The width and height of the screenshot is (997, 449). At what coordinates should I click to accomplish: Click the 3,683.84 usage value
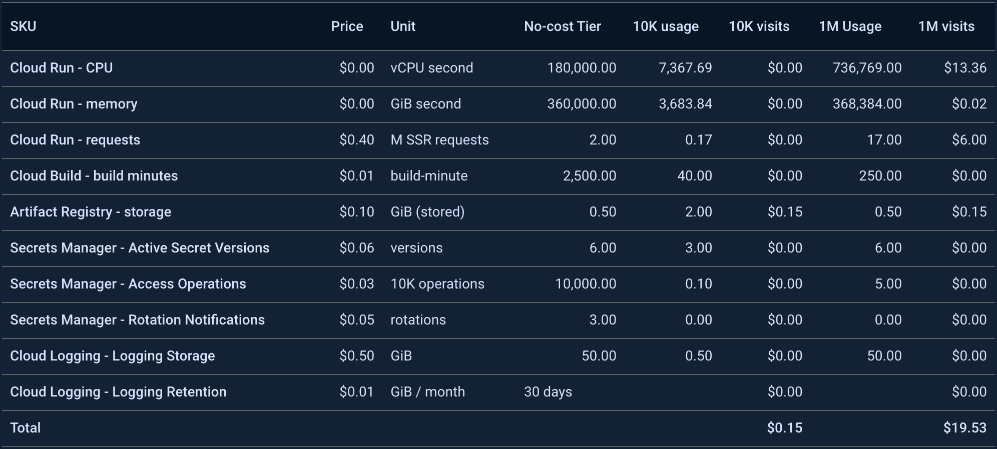(x=686, y=104)
